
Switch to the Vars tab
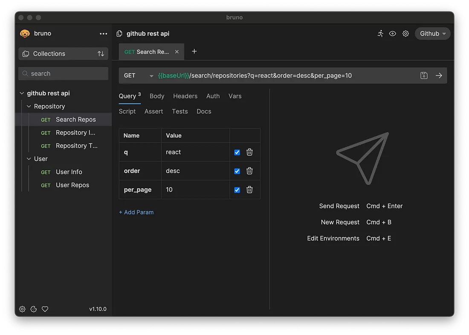(x=235, y=96)
